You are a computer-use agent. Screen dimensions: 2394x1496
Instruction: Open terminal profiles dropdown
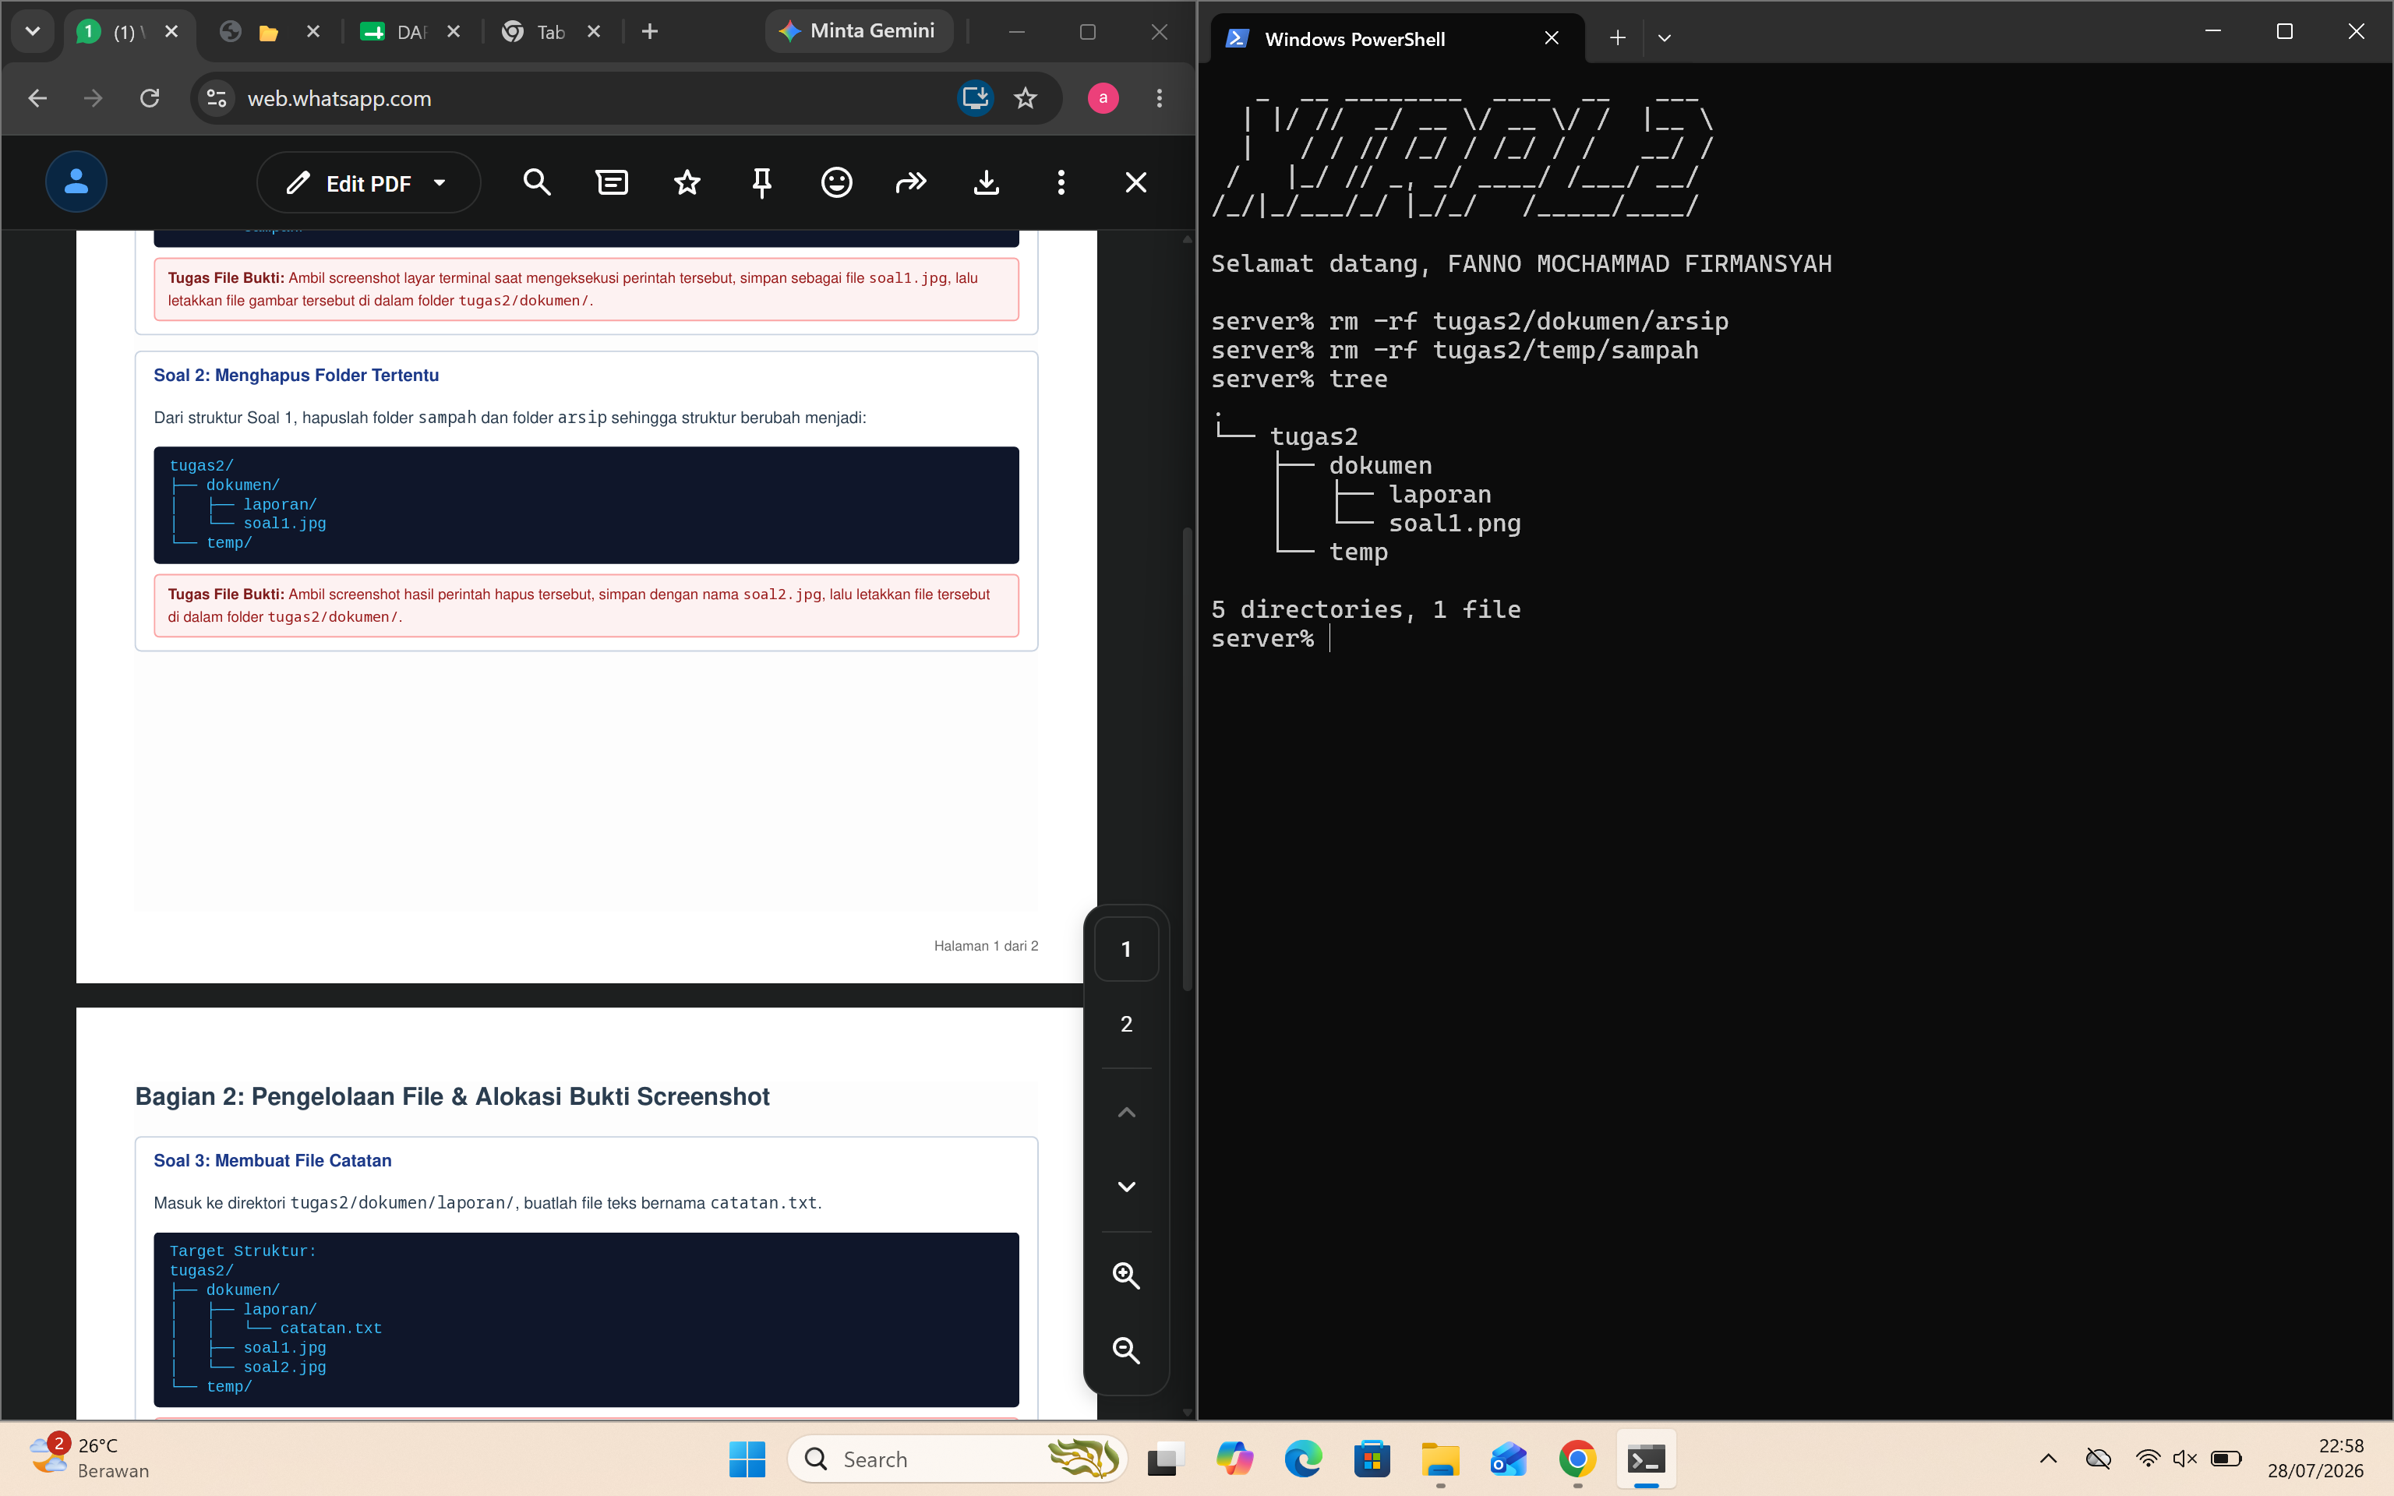(x=1664, y=39)
